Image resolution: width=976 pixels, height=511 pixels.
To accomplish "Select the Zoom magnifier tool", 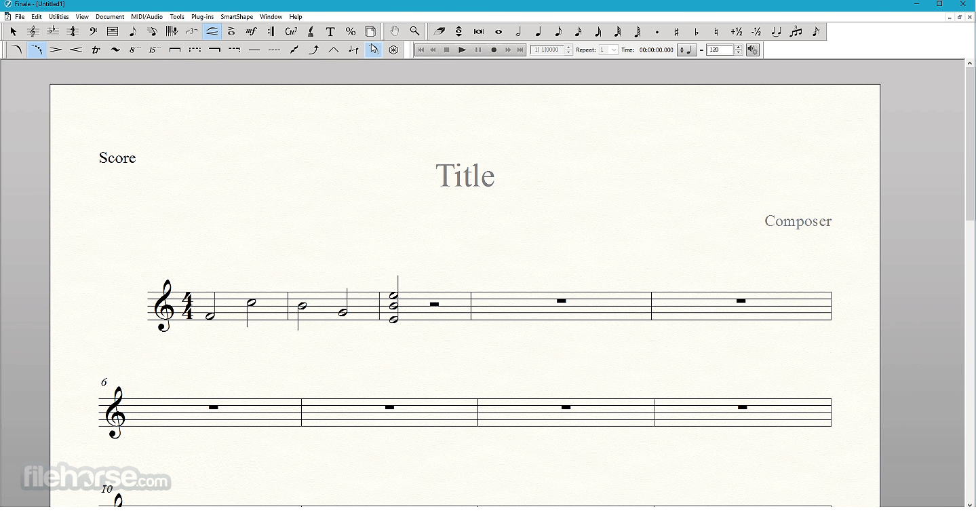I will click(414, 31).
